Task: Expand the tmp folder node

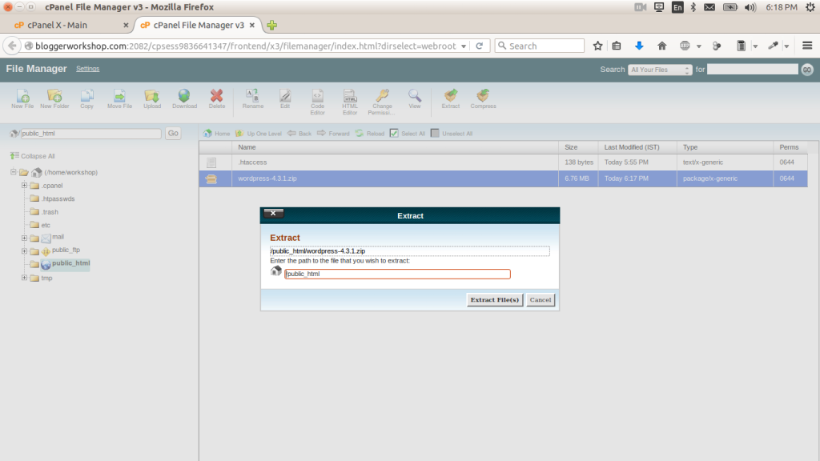Action: tap(24, 278)
